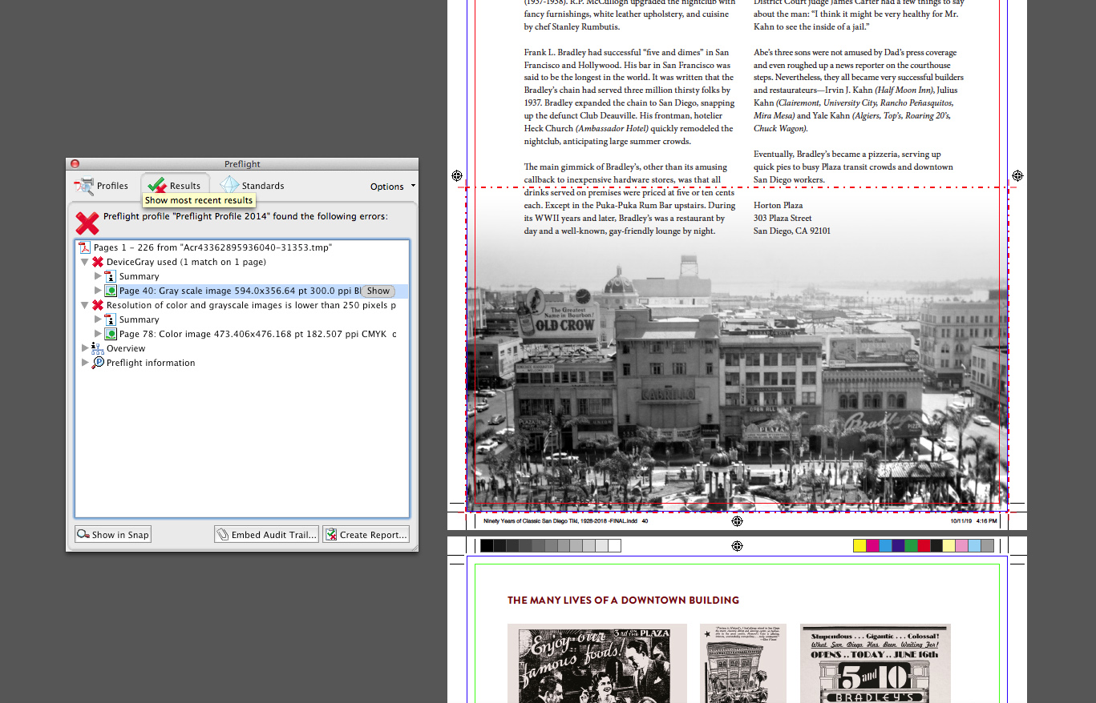Click the 'Horton Plaza' address line
Image resolution: width=1096 pixels, height=703 pixels.
coord(779,205)
